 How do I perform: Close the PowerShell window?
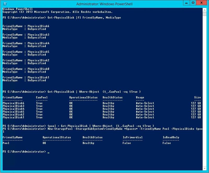click(x=202, y=3)
